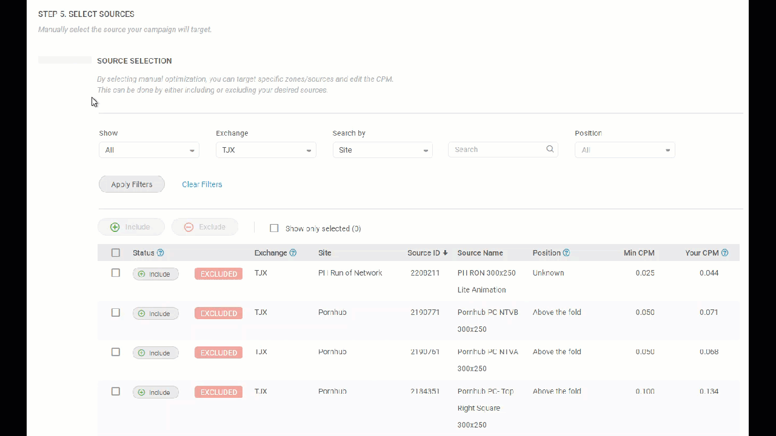The height and width of the screenshot is (436, 776).
Task: Expand the Search by Site dropdown
Action: click(x=383, y=150)
